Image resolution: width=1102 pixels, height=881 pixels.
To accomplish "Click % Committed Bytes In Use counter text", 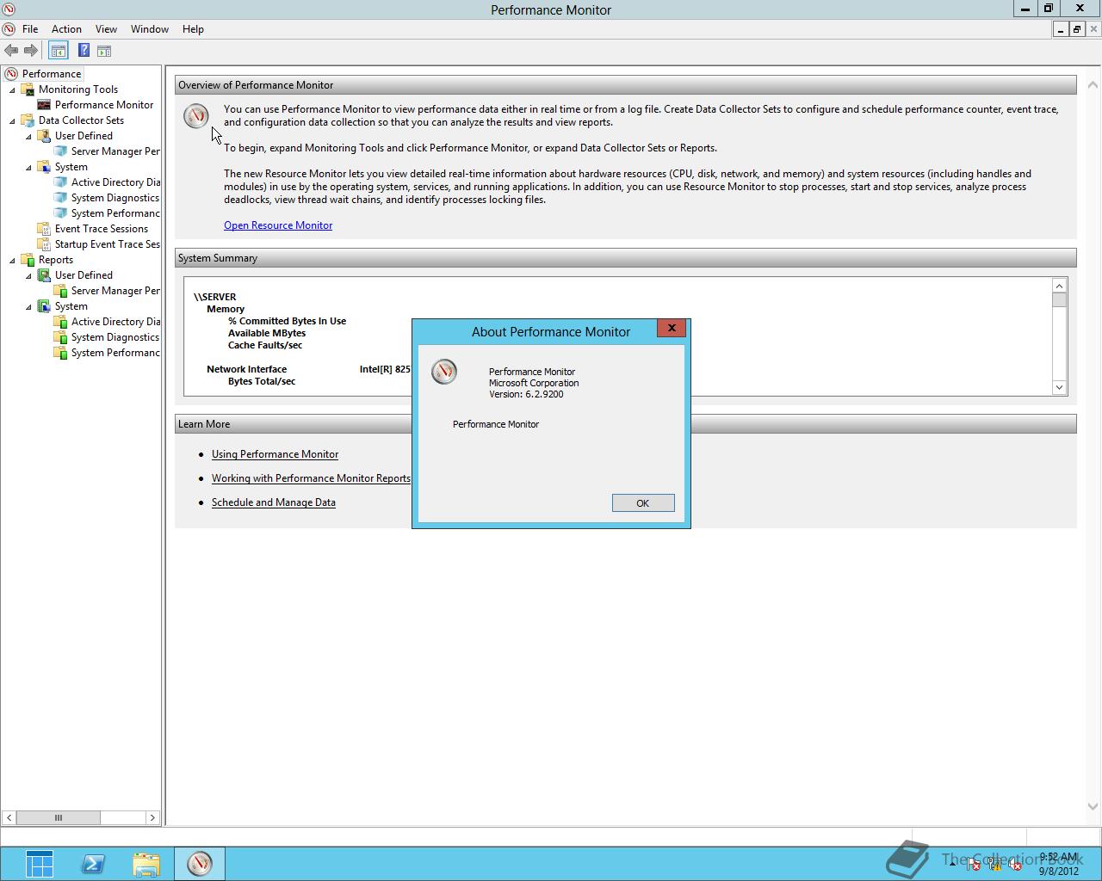I will pyautogui.click(x=287, y=321).
